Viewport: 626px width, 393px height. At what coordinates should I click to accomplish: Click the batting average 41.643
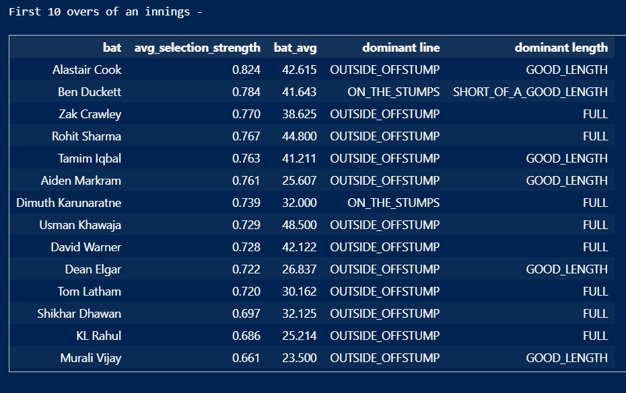click(x=299, y=92)
